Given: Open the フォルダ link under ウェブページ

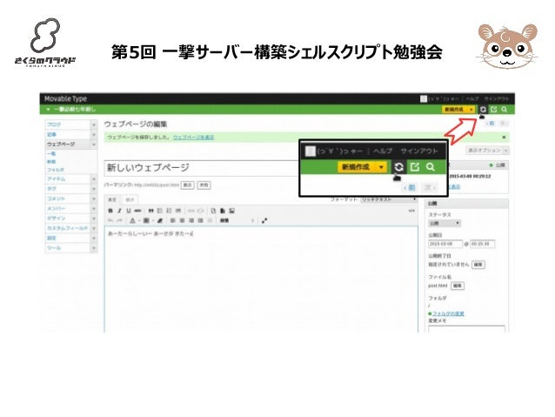Looking at the screenshot, I should point(56,170).
